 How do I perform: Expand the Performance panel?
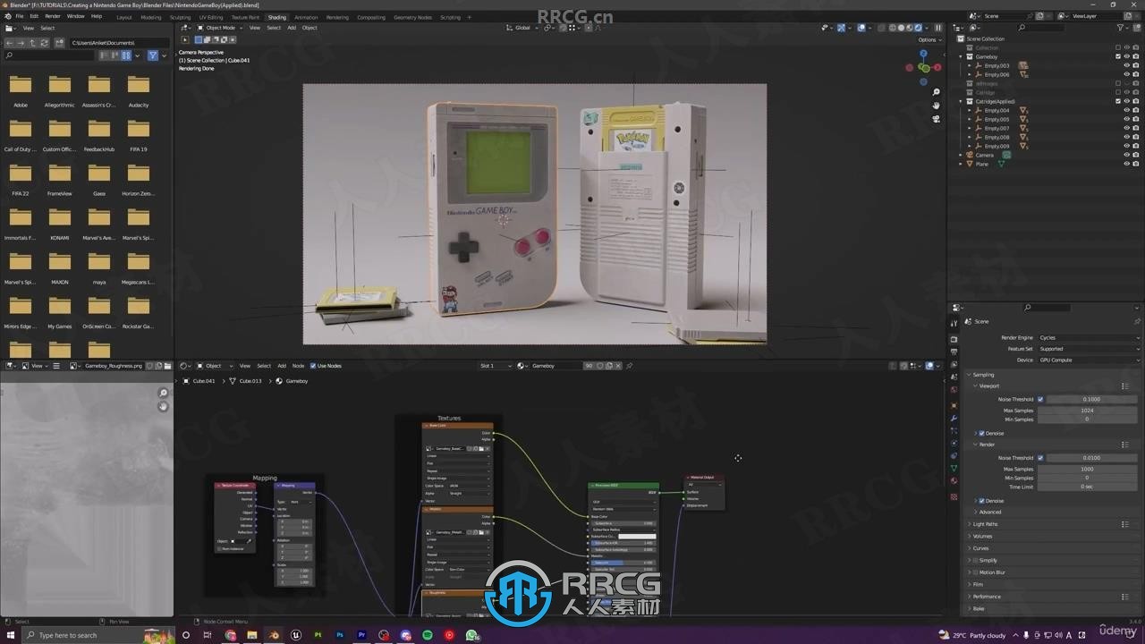coord(986,597)
